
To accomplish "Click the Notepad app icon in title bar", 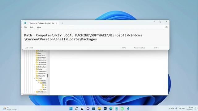I will click(x=25, y=23).
